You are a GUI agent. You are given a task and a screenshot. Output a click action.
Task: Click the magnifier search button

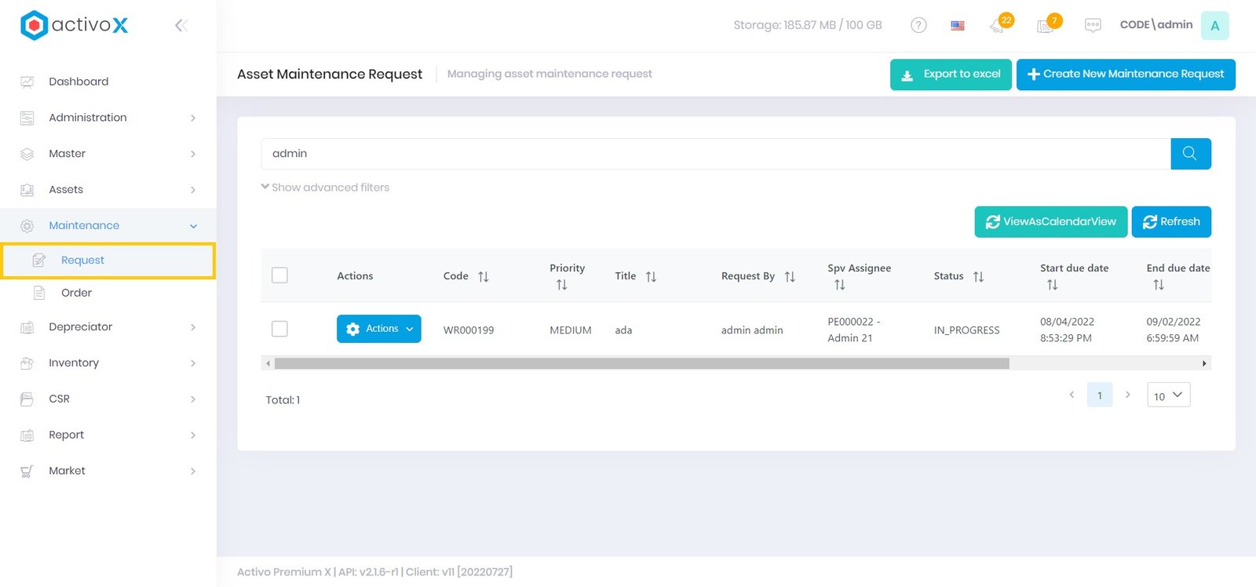1190,154
